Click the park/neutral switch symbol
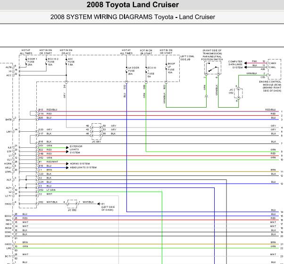284x264 pixels. click(212, 68)
